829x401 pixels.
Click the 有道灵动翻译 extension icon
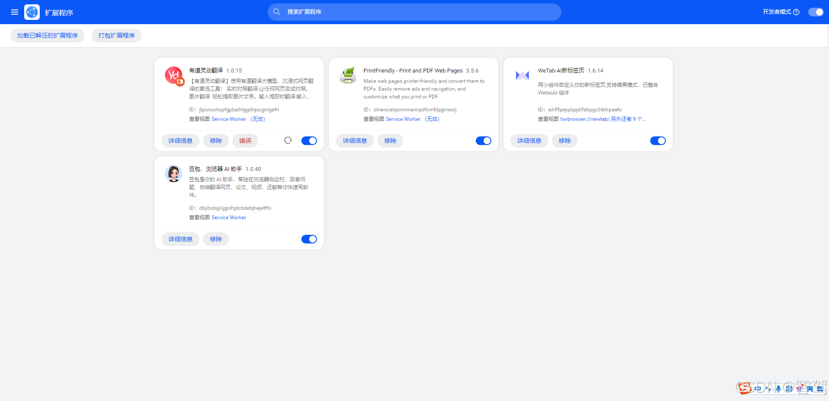pos(174,76)
